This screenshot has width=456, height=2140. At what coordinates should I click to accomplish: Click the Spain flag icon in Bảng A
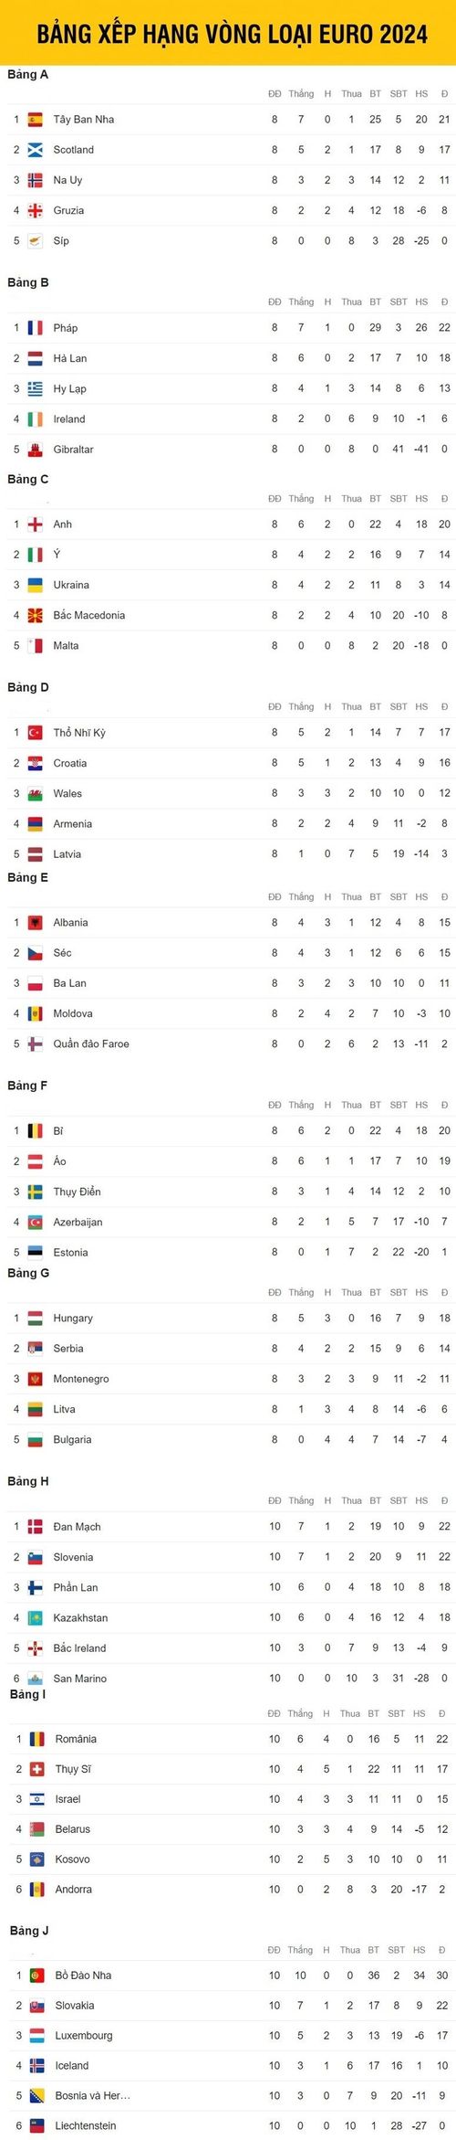click(36, 120)
